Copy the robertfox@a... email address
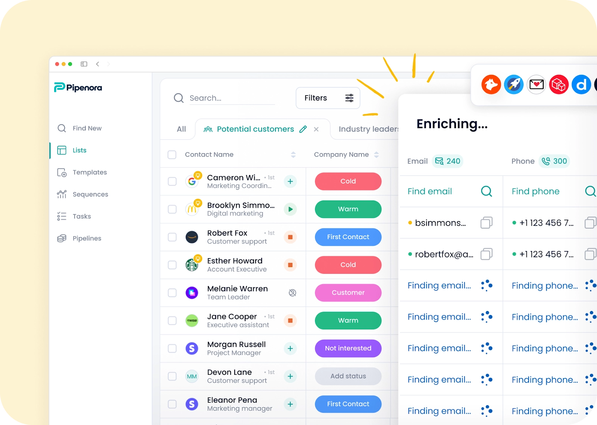 pos(487,254)
